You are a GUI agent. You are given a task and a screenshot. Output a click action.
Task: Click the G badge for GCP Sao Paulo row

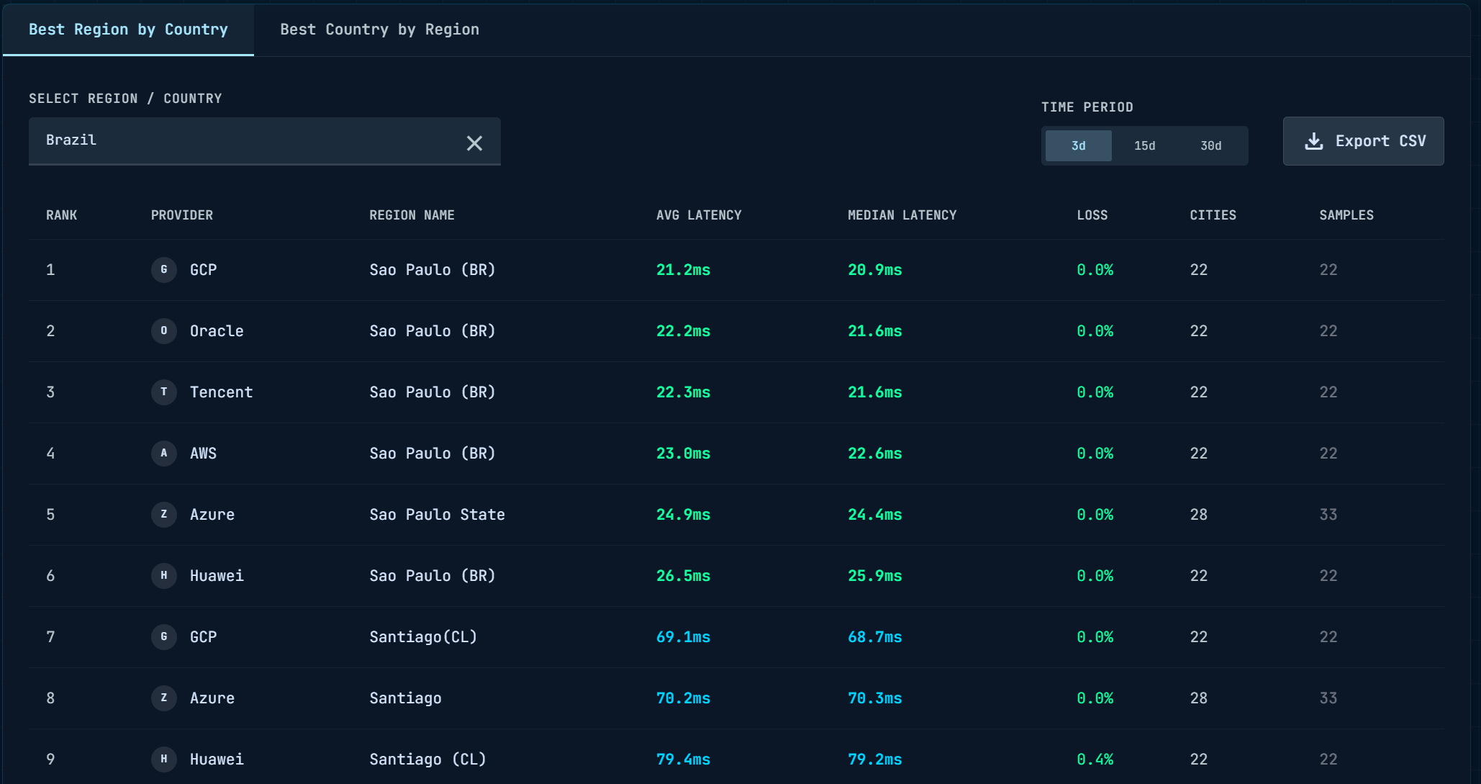point(164,270)
